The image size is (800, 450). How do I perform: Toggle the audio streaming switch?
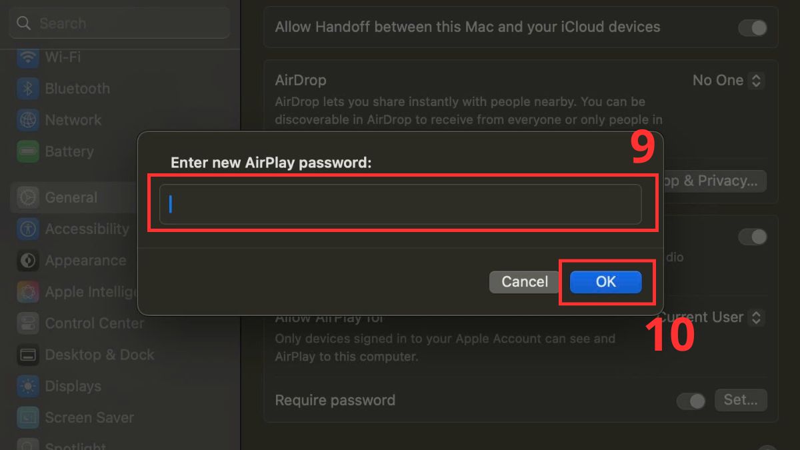click(x=752, y=237)
